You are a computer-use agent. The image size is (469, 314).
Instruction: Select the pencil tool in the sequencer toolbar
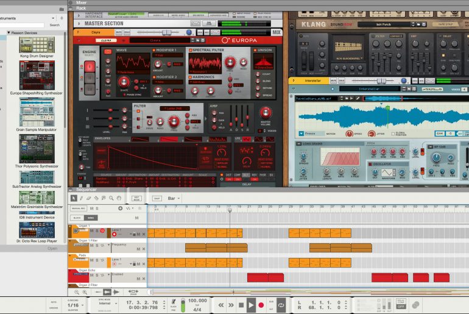pyautogui.click(x=82, y=198)
